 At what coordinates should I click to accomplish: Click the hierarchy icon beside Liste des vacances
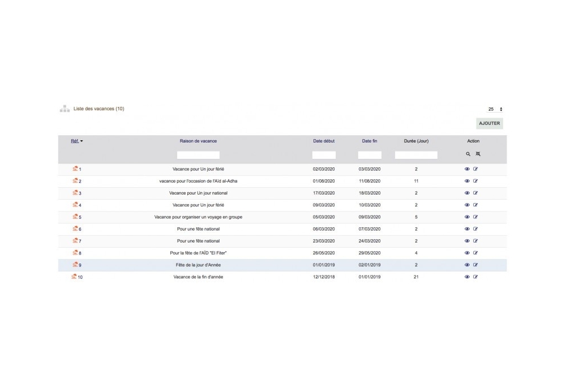click(64, 107)
